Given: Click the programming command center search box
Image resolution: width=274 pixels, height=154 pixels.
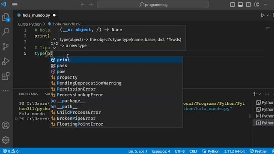Looking at the screenshot, I should pyautogui.click(x=153, y=5).
